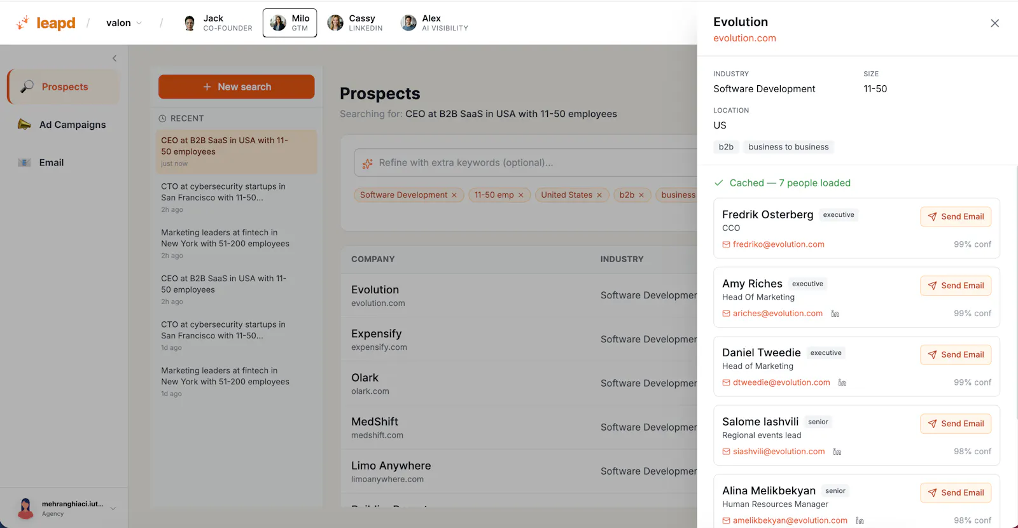This screenshot has width=1018, height=528.
Task: Click the COMPANY column header
Action: pyautogui.click(x=373, y=260)
